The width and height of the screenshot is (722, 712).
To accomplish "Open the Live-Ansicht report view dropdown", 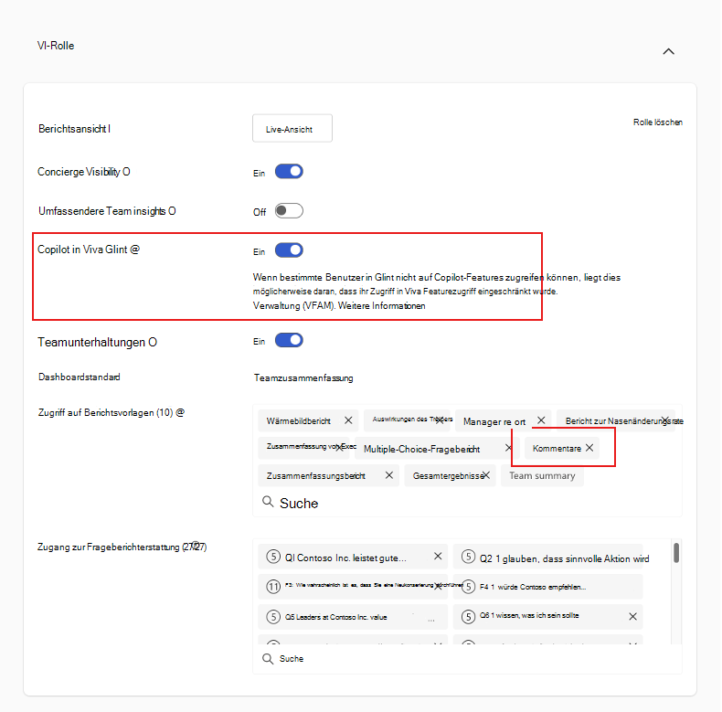I will pos(292,129).
